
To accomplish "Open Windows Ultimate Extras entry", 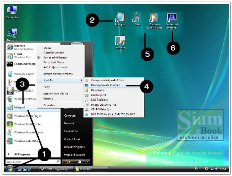I will click(x=21, y=99).
